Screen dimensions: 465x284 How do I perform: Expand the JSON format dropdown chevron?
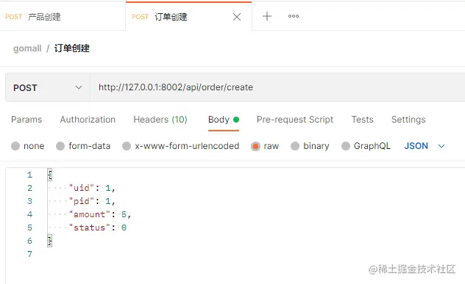[441, 146]
